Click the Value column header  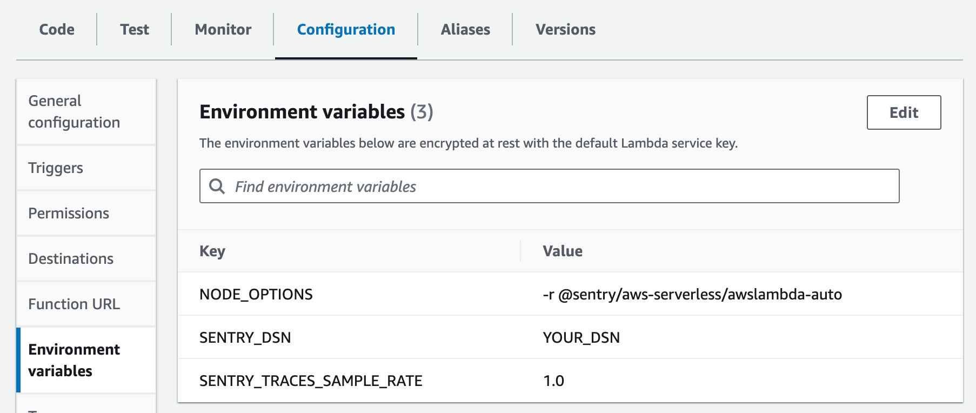563,251
